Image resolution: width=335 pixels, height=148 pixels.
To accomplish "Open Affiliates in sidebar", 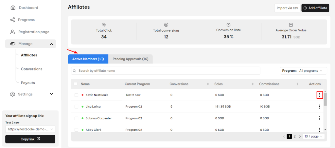I will pyautogui.click(x=29, y=55).
